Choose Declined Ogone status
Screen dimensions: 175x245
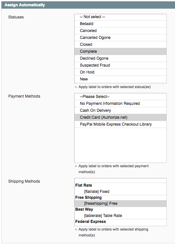coord(121,58)
